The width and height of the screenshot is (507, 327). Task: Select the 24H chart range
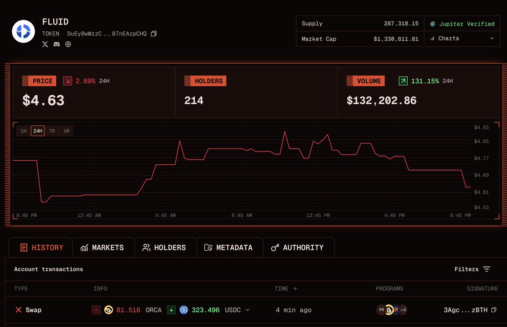tap(38, 131)
